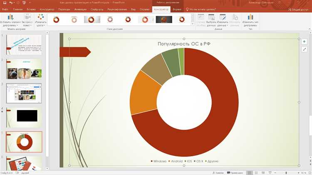Click the Save icon in quick access toolbar
This screenshot has width=312, height=175.
coord(5,3)
